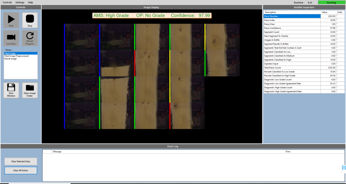Select Diagnostic High Grade Count row
The width and height of the screenshot is (346, 184).
pyautogui.click(x=304, y=88)
